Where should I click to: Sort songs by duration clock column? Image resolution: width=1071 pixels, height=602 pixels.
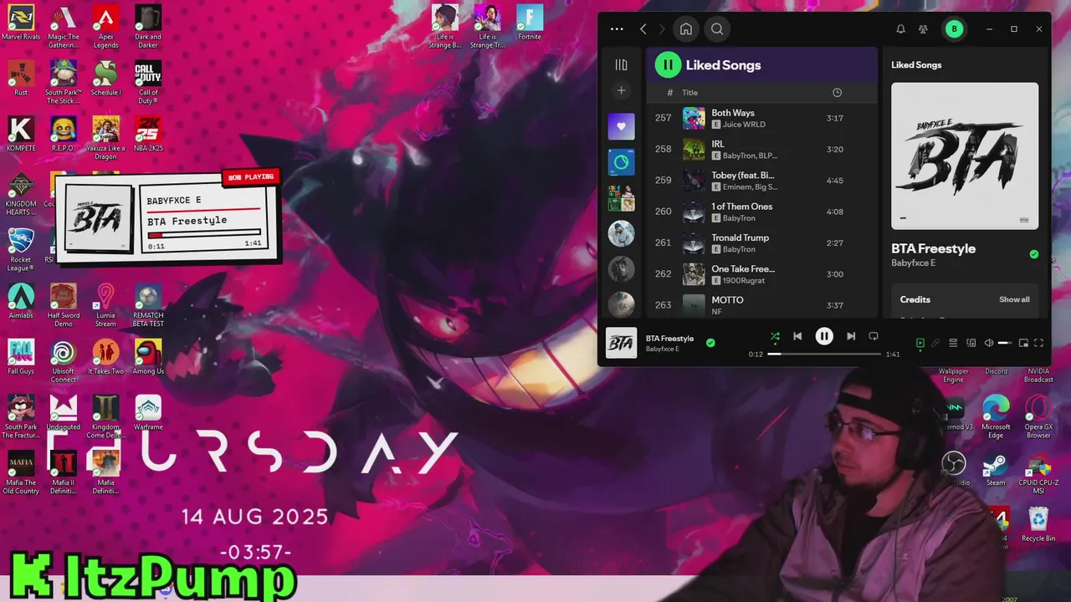click(837, 93)
